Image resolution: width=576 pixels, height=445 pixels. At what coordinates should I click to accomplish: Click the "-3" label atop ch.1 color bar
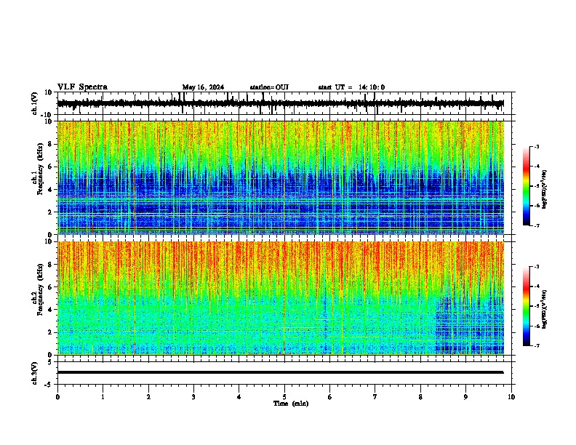point(536,146)
